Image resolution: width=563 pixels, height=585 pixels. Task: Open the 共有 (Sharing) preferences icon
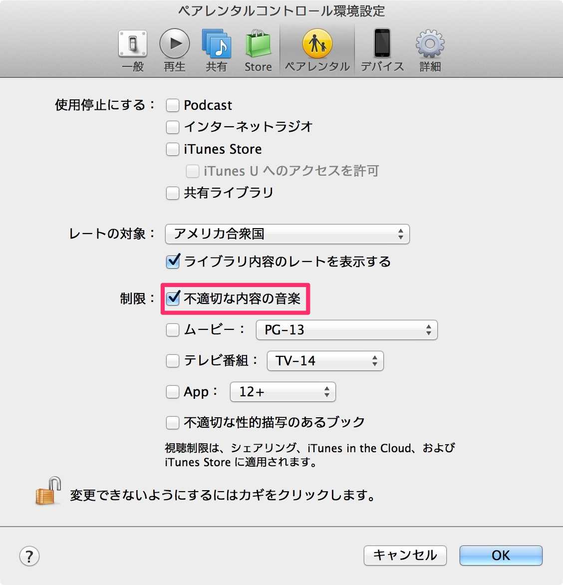217,44
